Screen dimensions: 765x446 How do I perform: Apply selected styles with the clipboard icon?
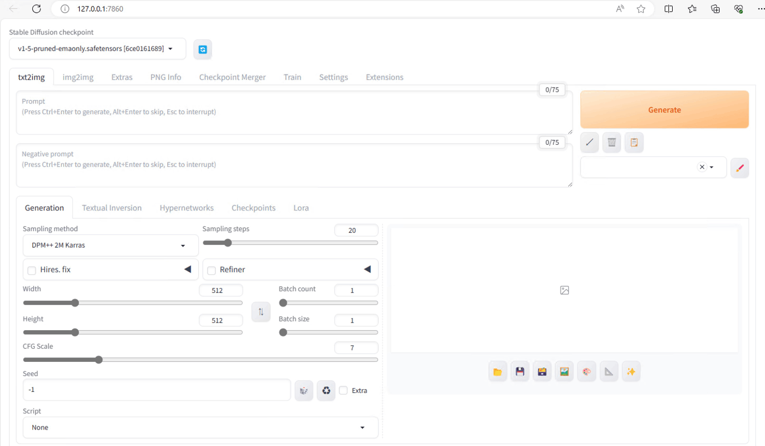click(x=634, y=142)
